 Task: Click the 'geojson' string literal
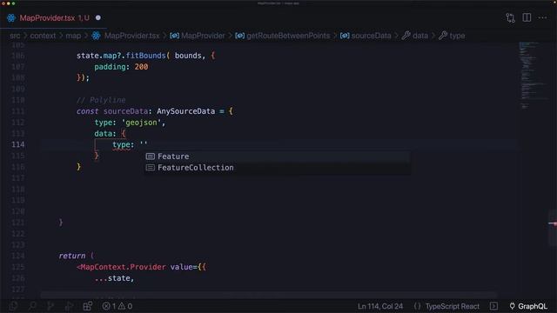[141, 123]
